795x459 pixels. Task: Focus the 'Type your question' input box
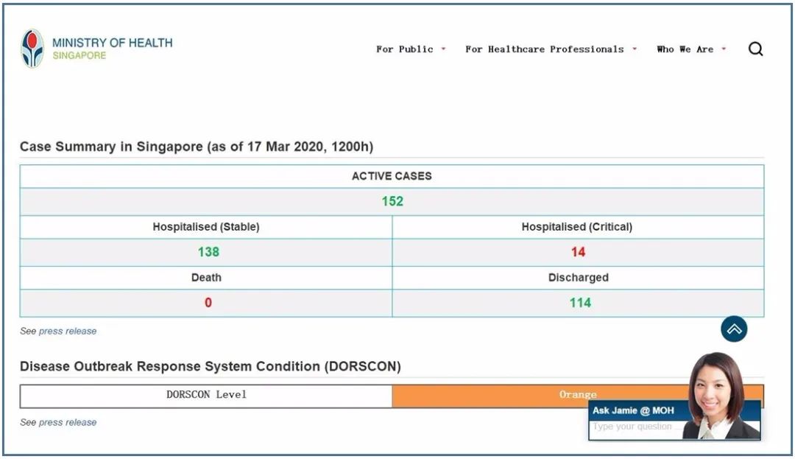pyautogui.click(x=635, y=427)
